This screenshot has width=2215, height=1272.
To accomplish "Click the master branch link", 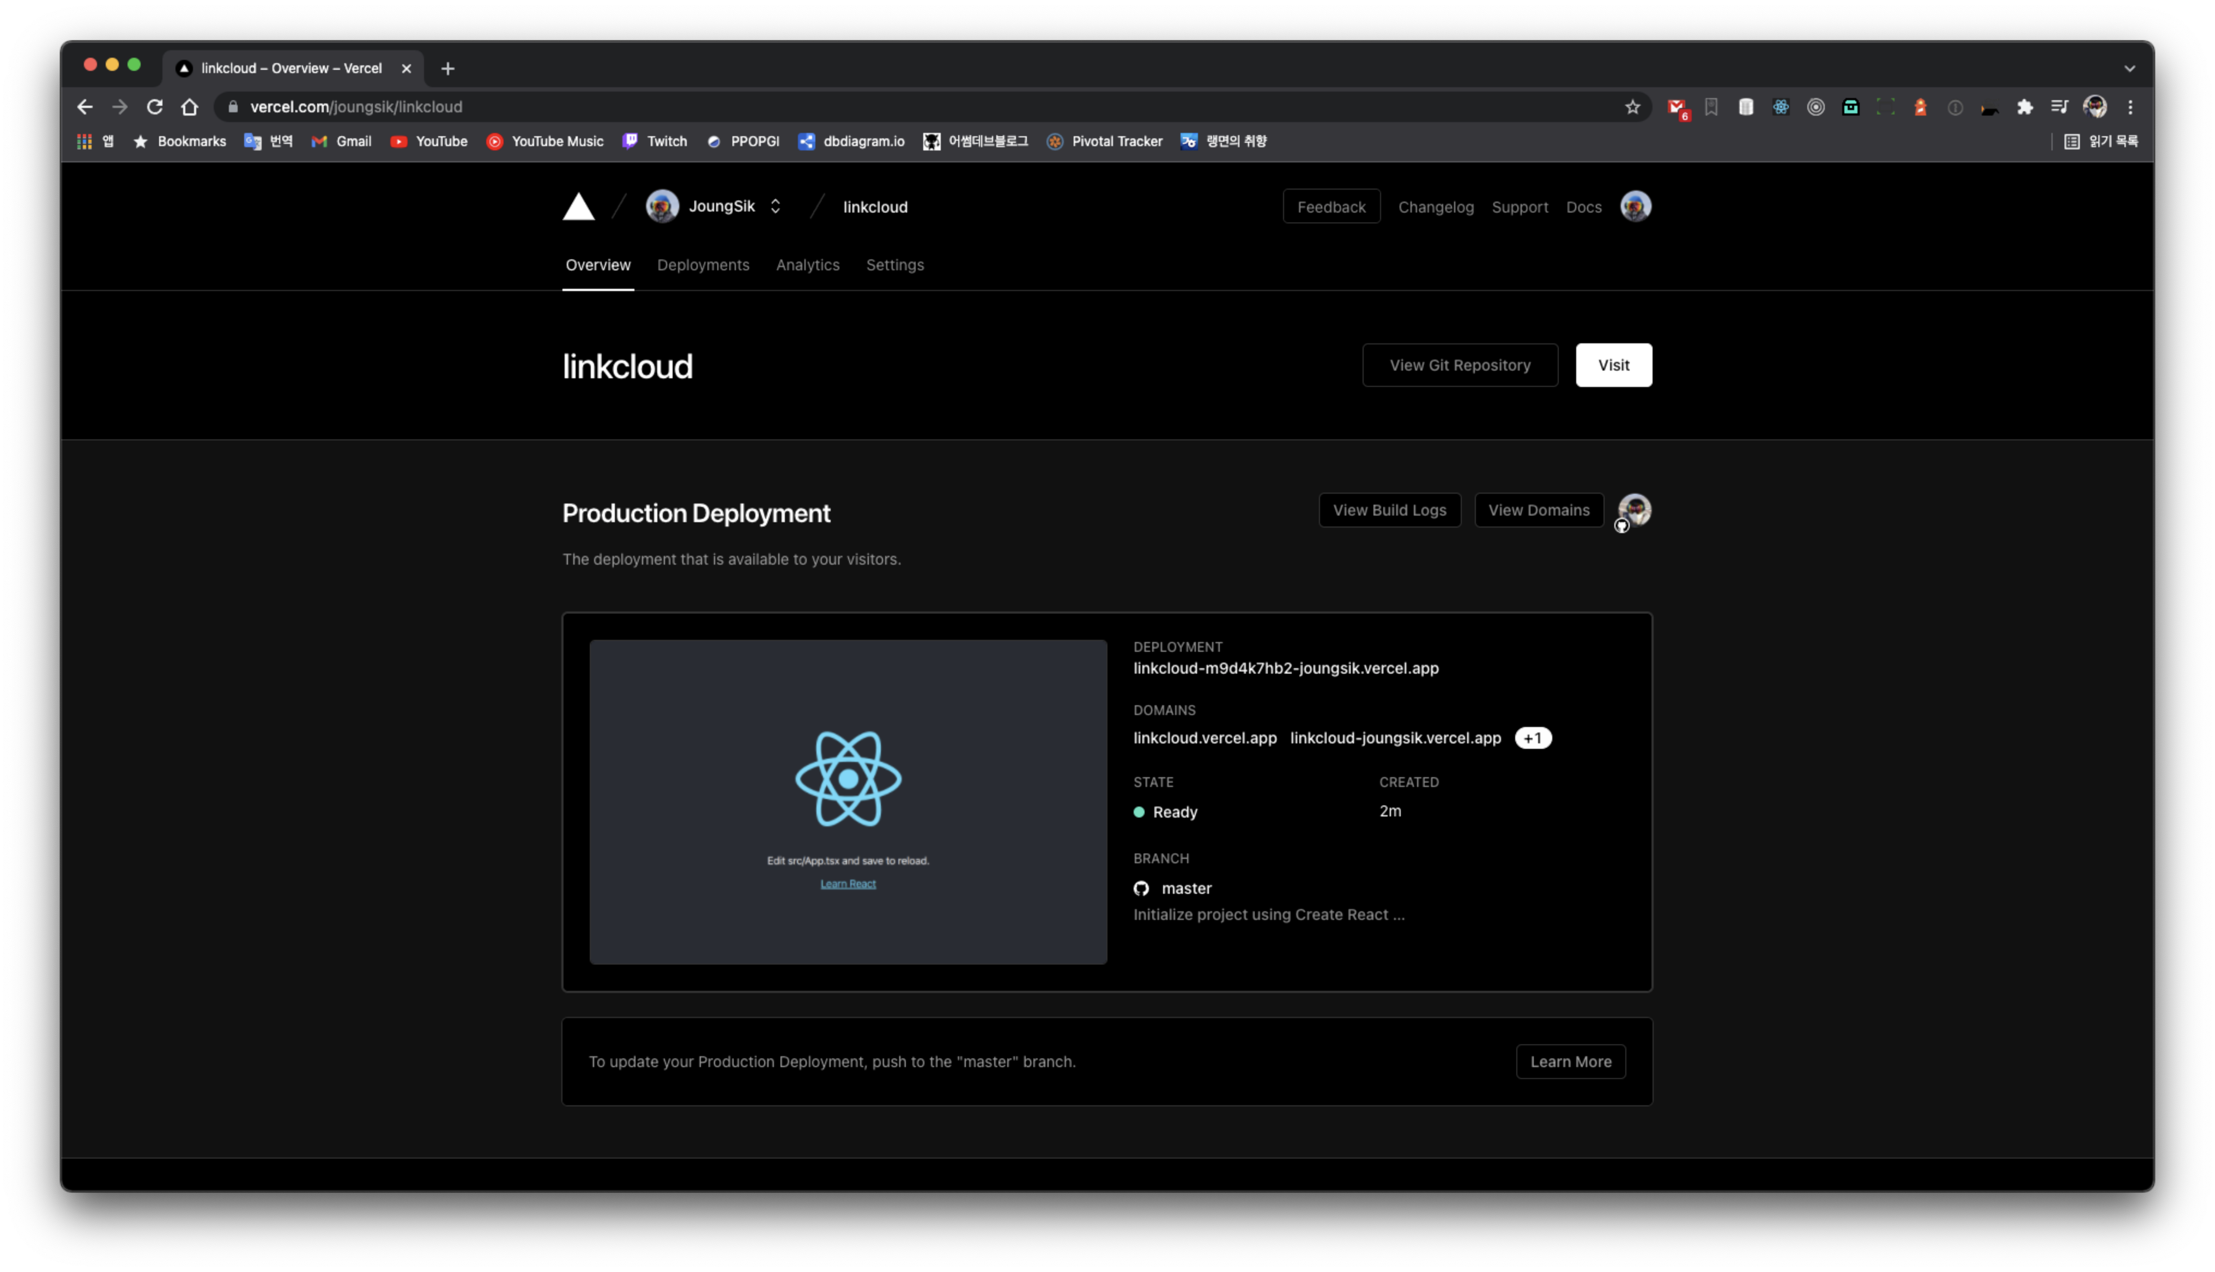I will click(1186, 888).
